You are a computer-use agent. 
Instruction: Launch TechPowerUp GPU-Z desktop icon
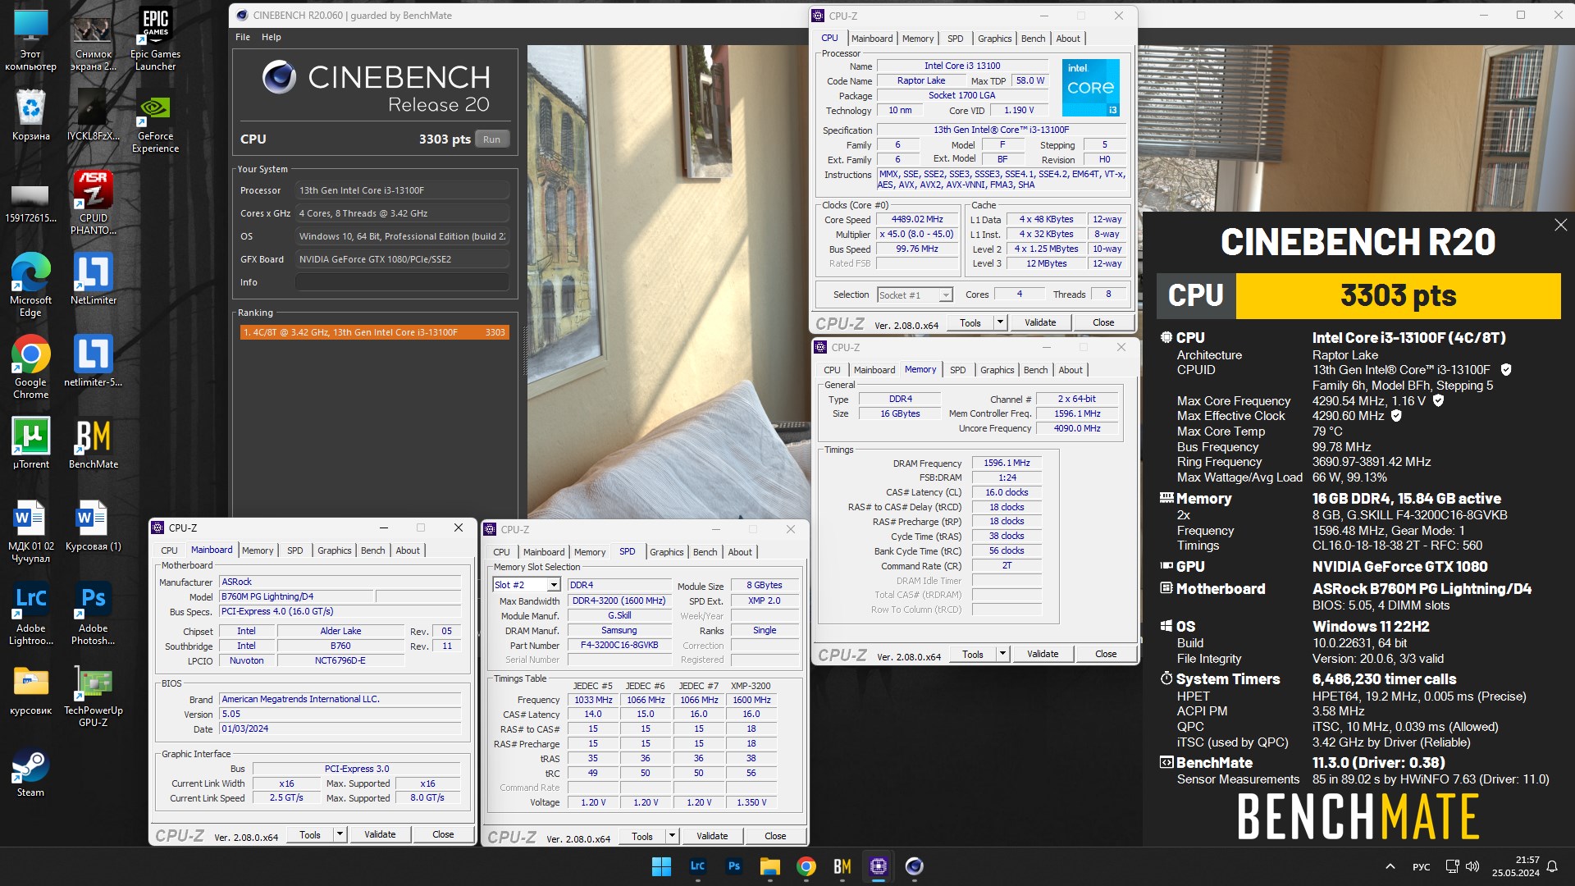(x=93, y=695)
